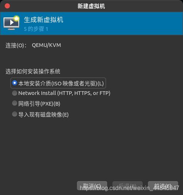Click 'Network Install (HTTP, HTTPS, or FTP)' label text
The image size is (183, 195).
click(x=64, y=93)
